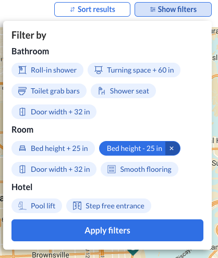Image resolution: width=218 pixels, height=258 pixels.
Task: Click the sort arrows icon
Action: (72, 9)
